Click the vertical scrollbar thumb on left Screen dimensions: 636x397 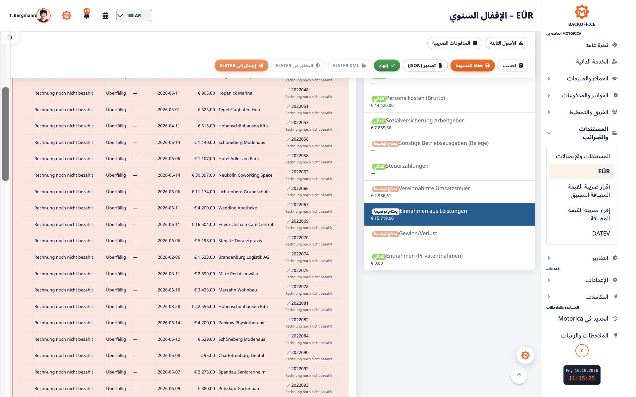5,134
